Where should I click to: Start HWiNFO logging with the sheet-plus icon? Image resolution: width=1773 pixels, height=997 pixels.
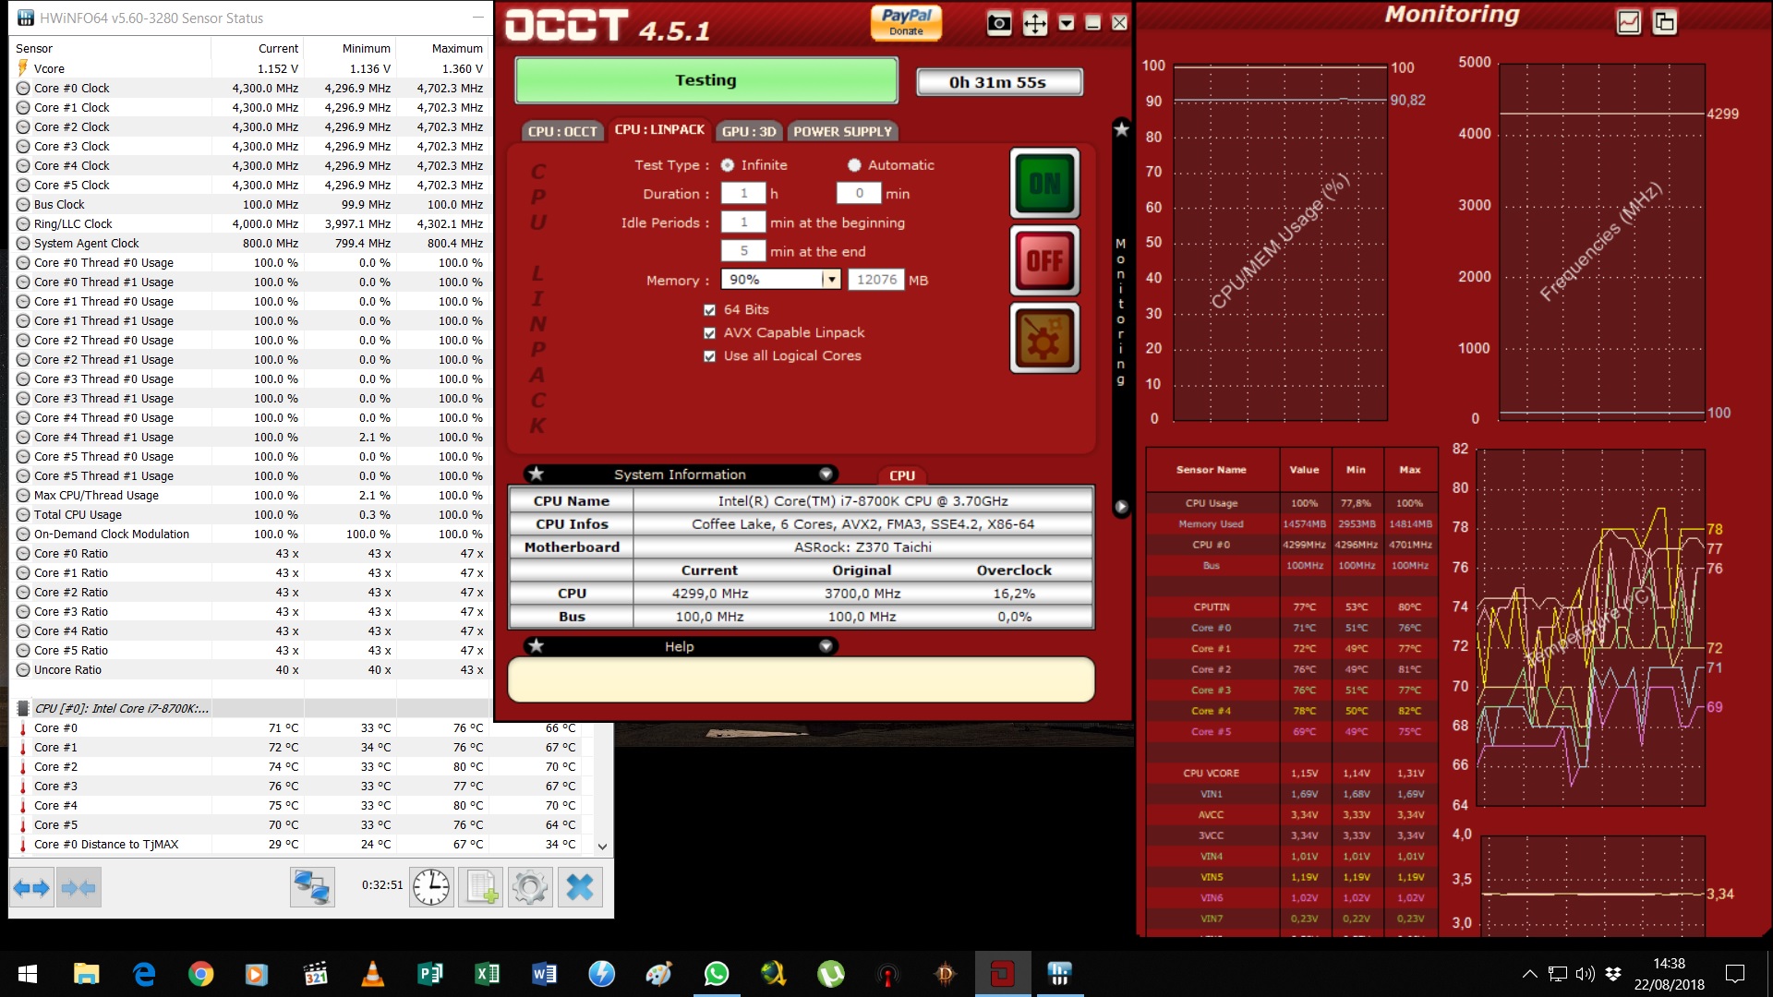(481, 888)
